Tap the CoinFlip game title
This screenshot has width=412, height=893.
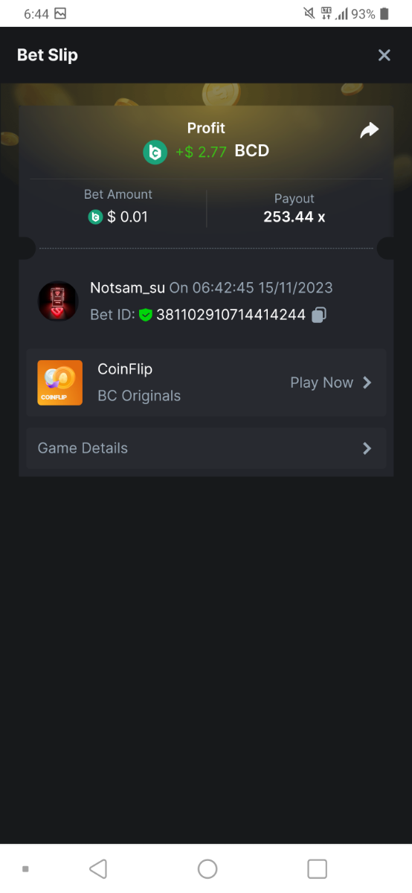[125, 369]
